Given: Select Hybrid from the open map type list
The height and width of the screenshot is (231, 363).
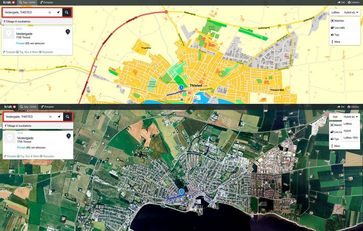Looking at the screenshot, I should pyautogui.click(x=347, y=131).
